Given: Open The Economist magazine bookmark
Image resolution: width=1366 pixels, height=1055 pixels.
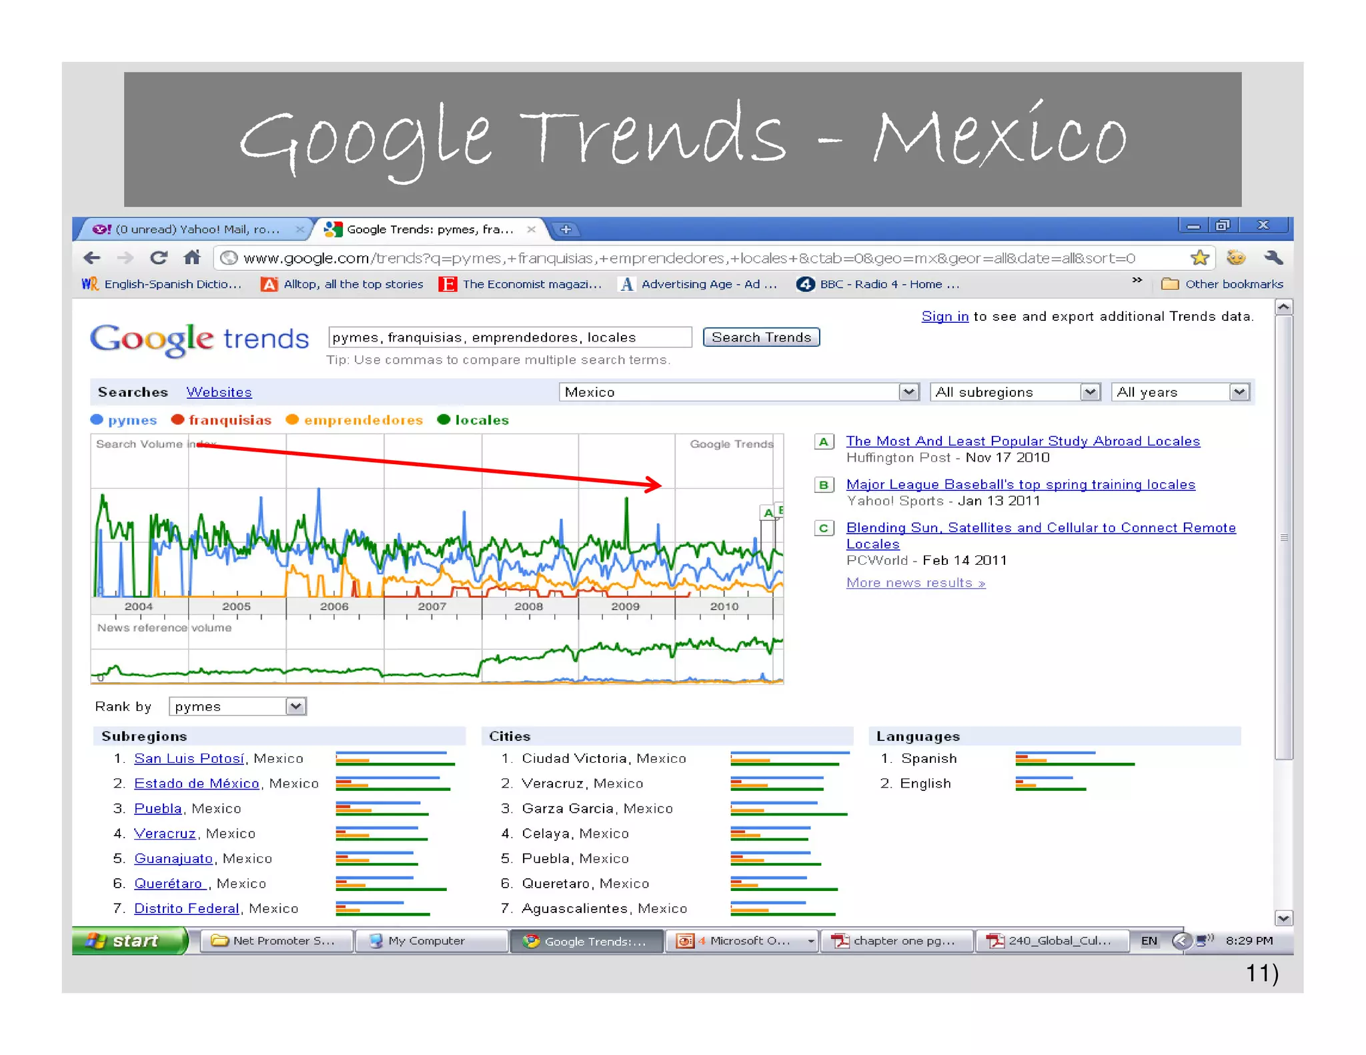Looking at the screenshot, I should point(520,284).
